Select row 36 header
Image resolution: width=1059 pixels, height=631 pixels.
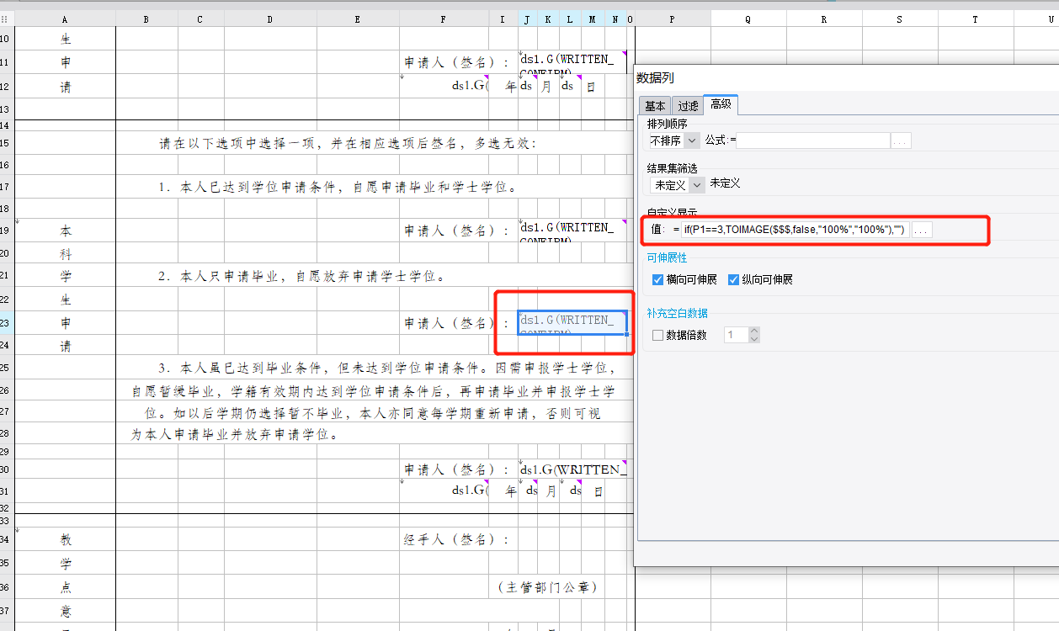tap(8, 586)
